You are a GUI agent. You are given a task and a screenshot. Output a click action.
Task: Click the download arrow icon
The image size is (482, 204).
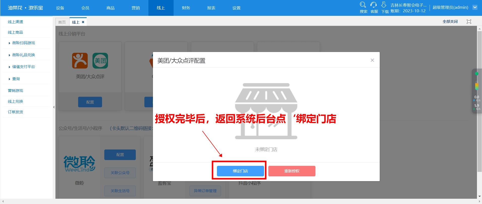point(384,5)
